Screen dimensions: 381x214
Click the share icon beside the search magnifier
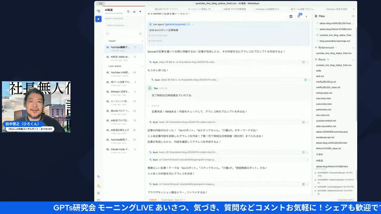click(134, 11)
